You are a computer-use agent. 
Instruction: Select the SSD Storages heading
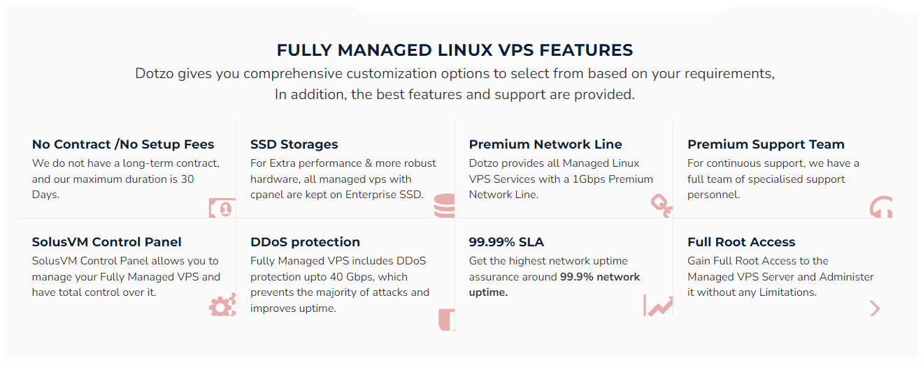click(294, 144)
